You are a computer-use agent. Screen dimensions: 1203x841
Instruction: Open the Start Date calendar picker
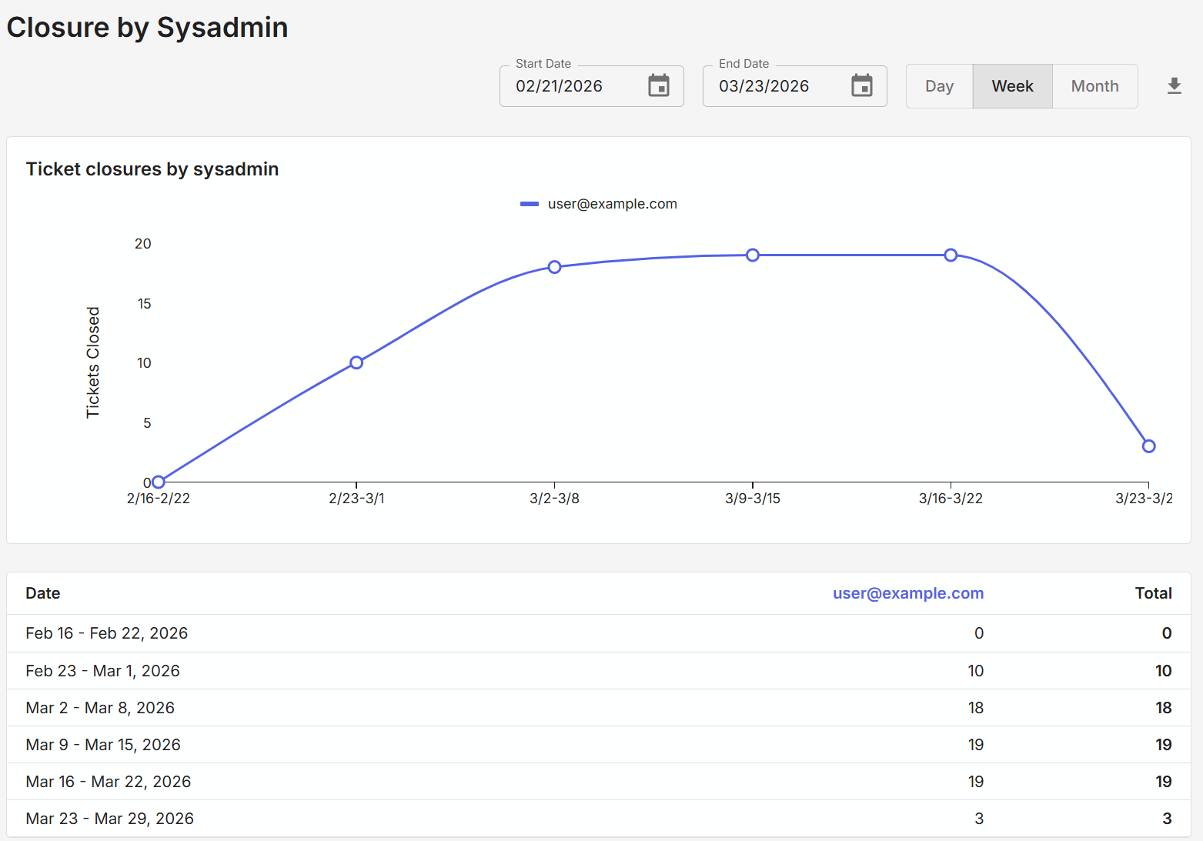pyautogui.click(x=658, y=86)
